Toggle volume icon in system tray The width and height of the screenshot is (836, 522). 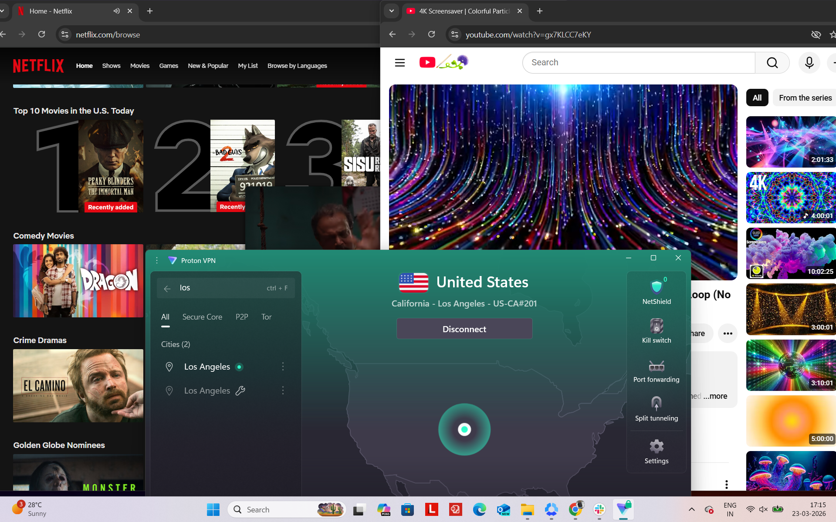[x=763, y=509]
